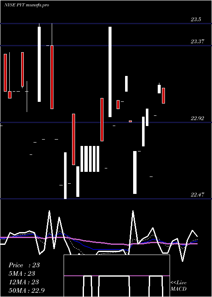Click the 'NYSE PYT munafa.pro' chart title

pyautogui.click(x=27, y=5)
